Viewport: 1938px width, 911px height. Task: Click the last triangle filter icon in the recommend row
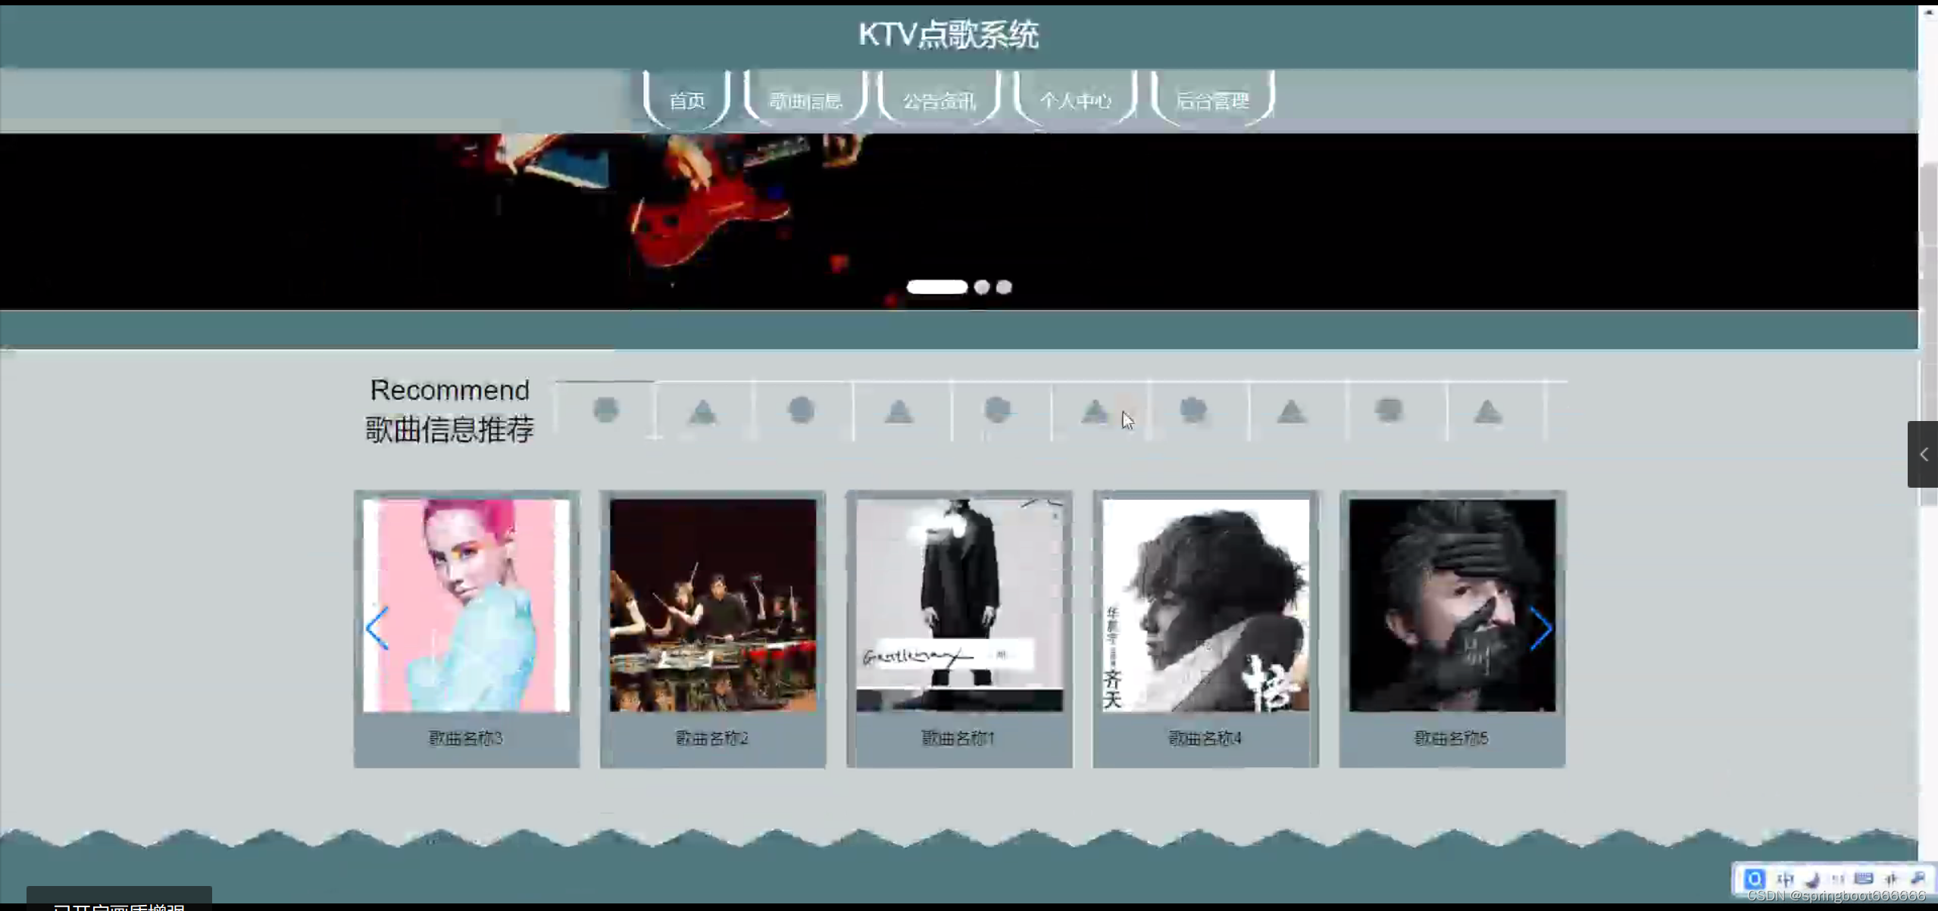pos(1487,410)
